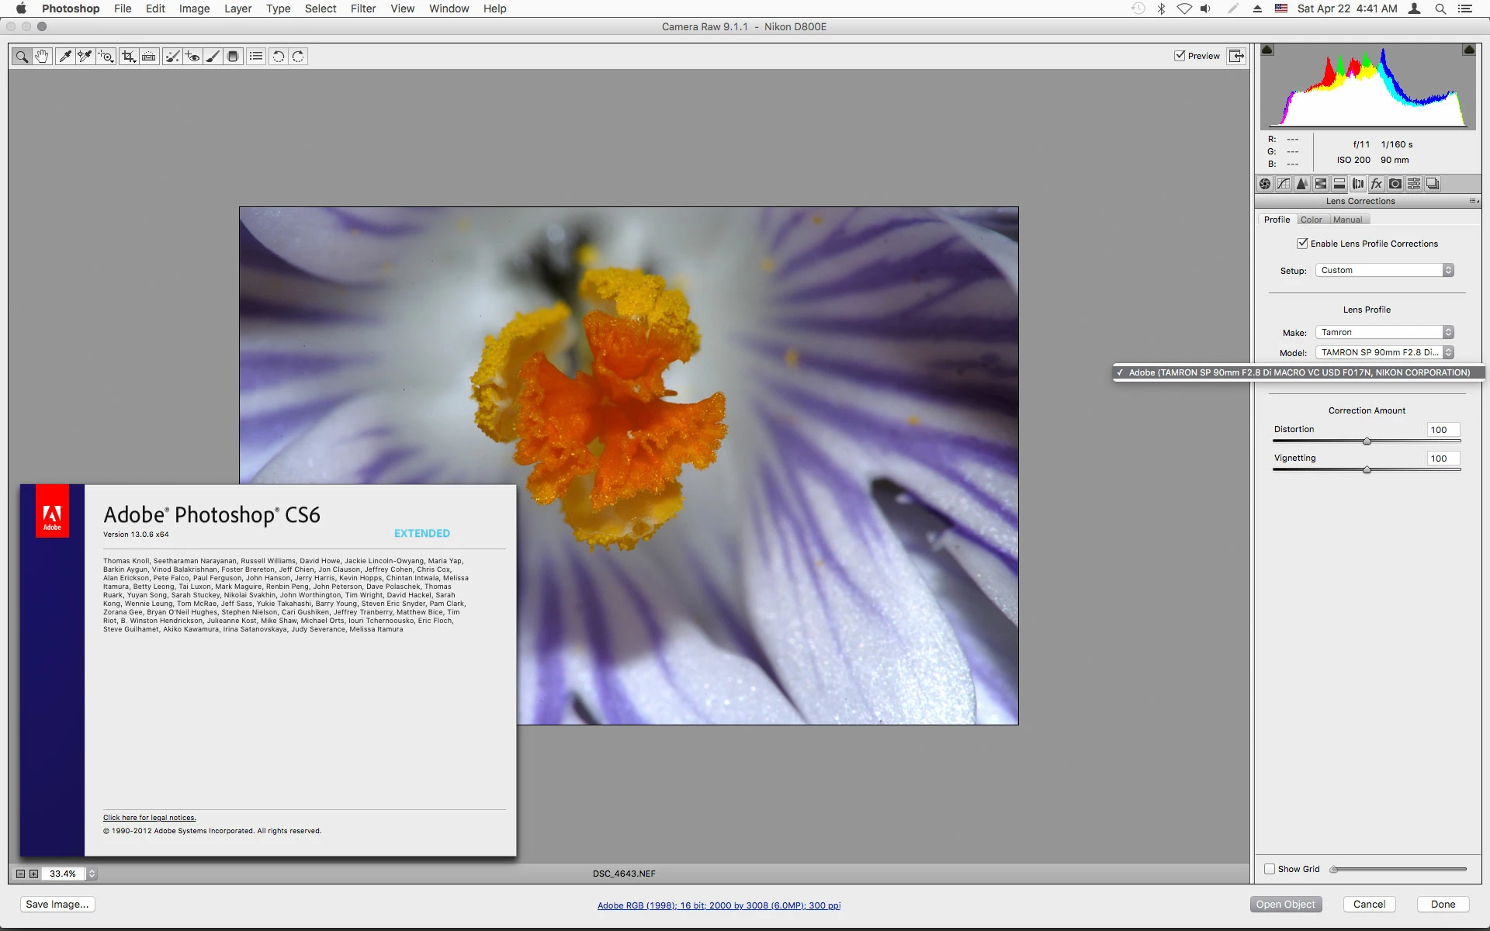Open the Tone Curve panel
This screenshot has width=1490, height=931.
pyautogui.click(x=1284, y=184)
